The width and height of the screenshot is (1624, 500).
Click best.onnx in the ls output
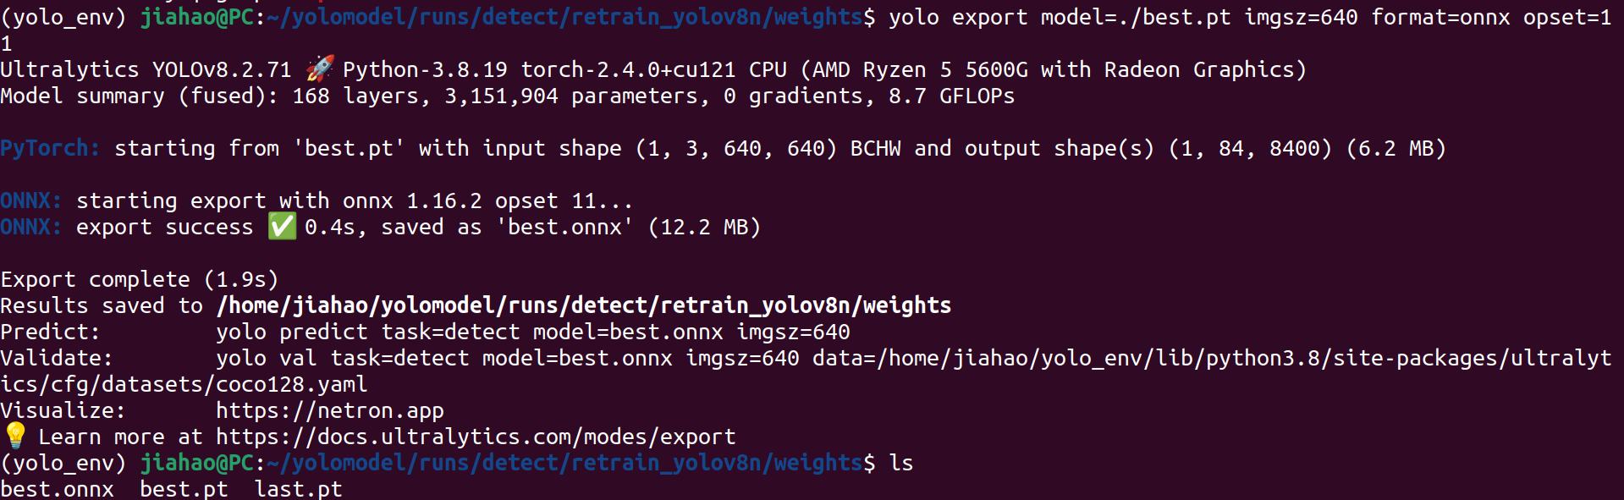(x=57, y=489)
